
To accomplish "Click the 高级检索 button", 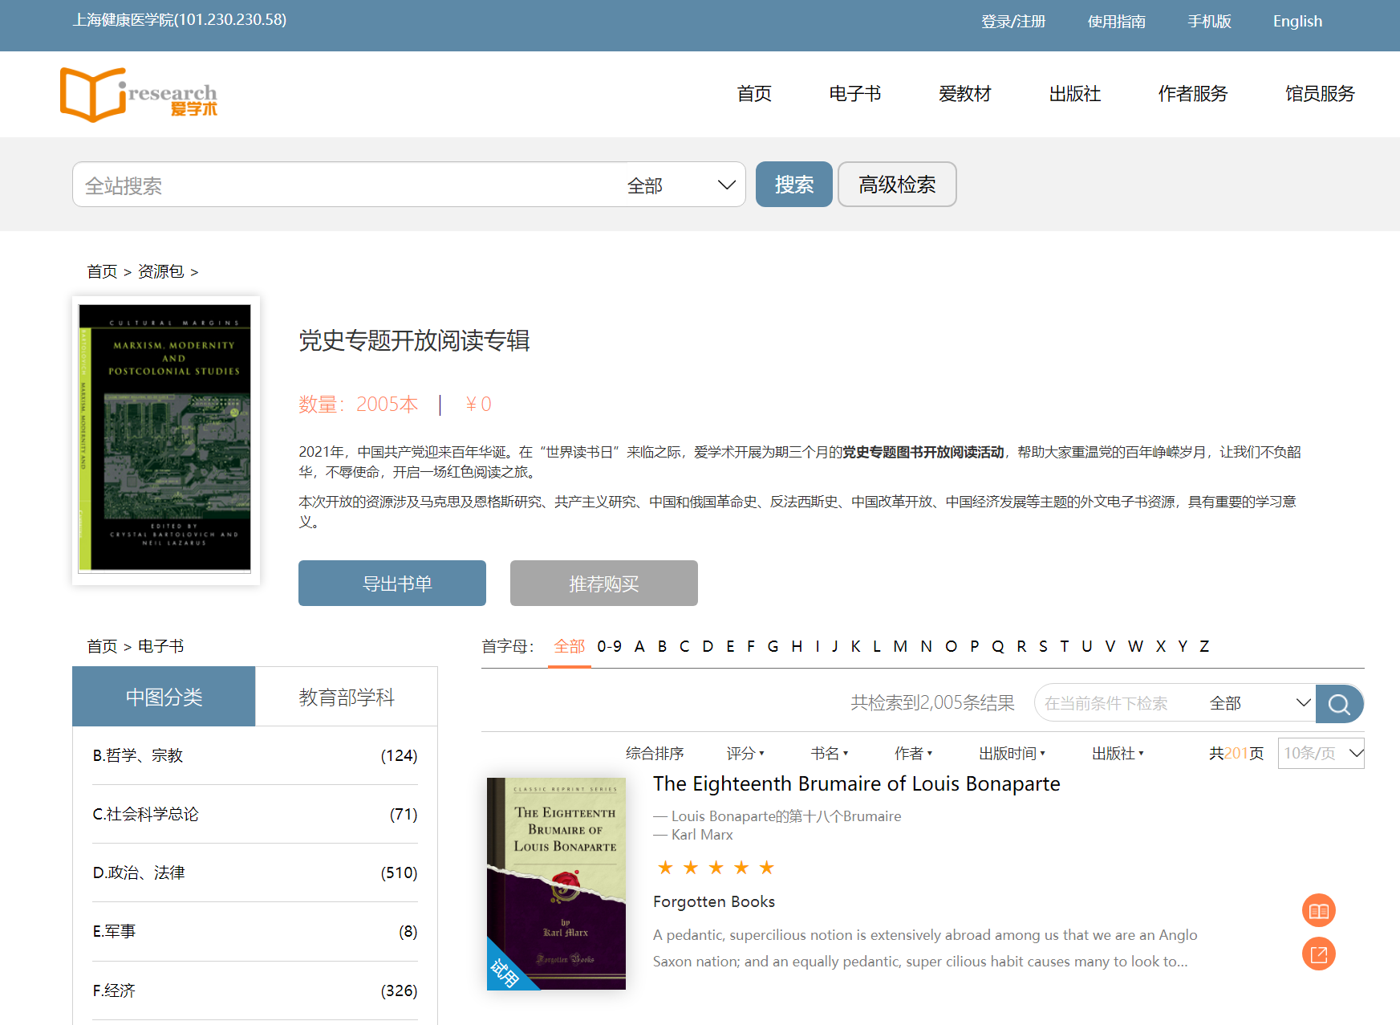I will [897, 185].
